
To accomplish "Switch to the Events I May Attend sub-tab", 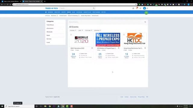I will pos(86,16).
